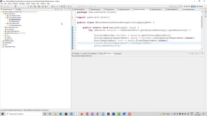Collapse the src/main/java folder
The image size is (207, 116).
pyautogui.click(x=4, y=14)
